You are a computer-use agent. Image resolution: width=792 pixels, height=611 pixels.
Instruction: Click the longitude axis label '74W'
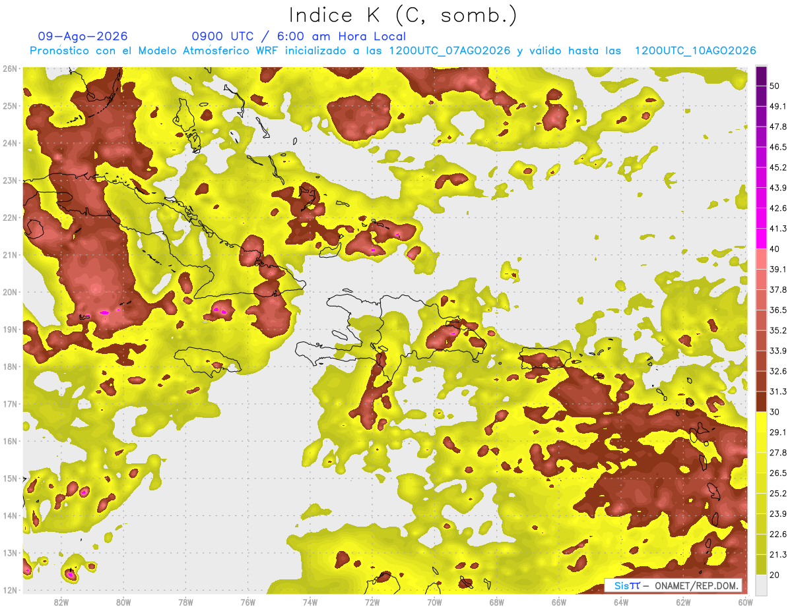click(310, 602)
